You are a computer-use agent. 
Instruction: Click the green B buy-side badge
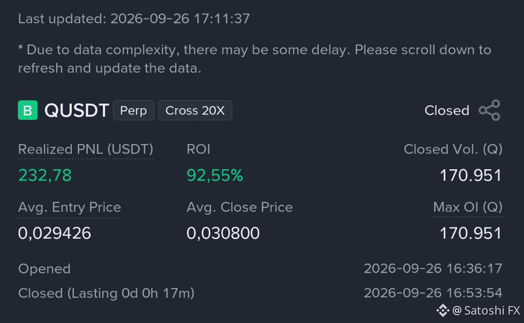pos(28,110)
